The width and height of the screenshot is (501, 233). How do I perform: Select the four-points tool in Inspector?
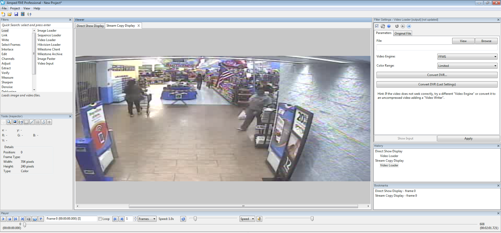tap(38, 122)
